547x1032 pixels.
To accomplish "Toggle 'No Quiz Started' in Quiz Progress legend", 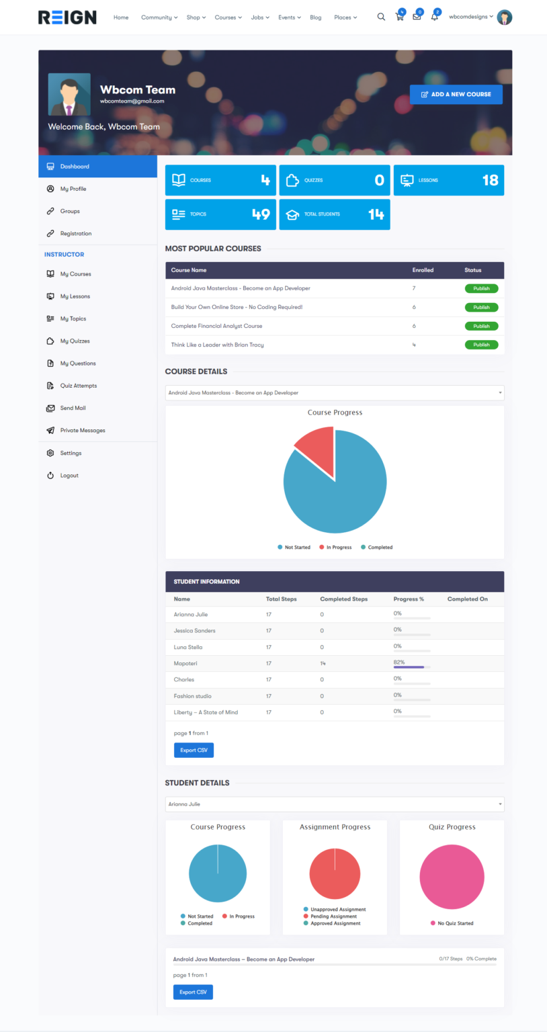I will (452, 922).
